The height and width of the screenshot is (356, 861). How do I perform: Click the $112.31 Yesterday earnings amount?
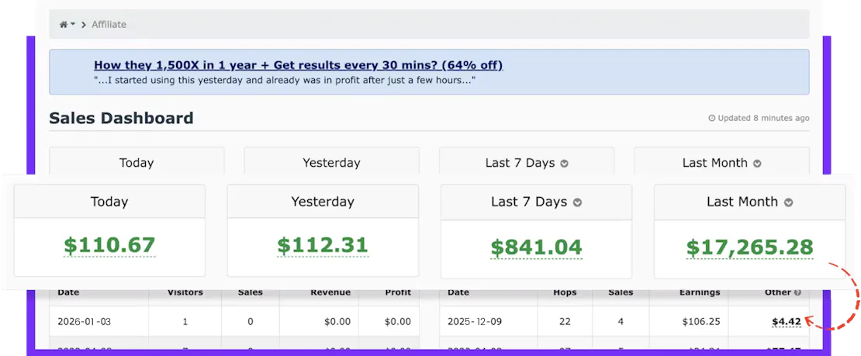[x=322, y=246]
